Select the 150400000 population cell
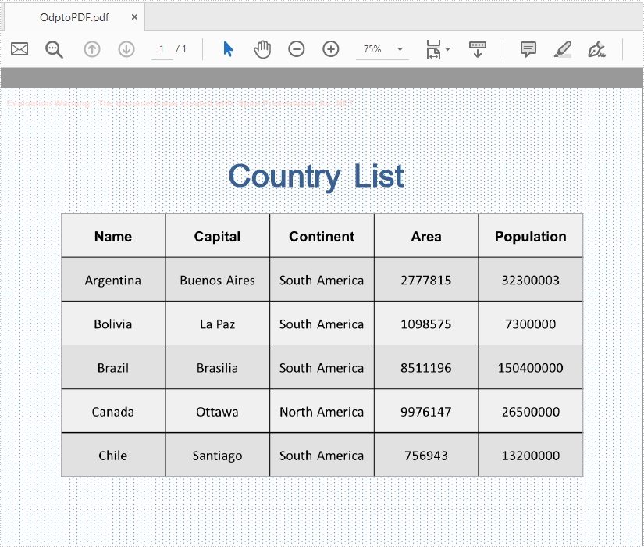 point(531,368)
